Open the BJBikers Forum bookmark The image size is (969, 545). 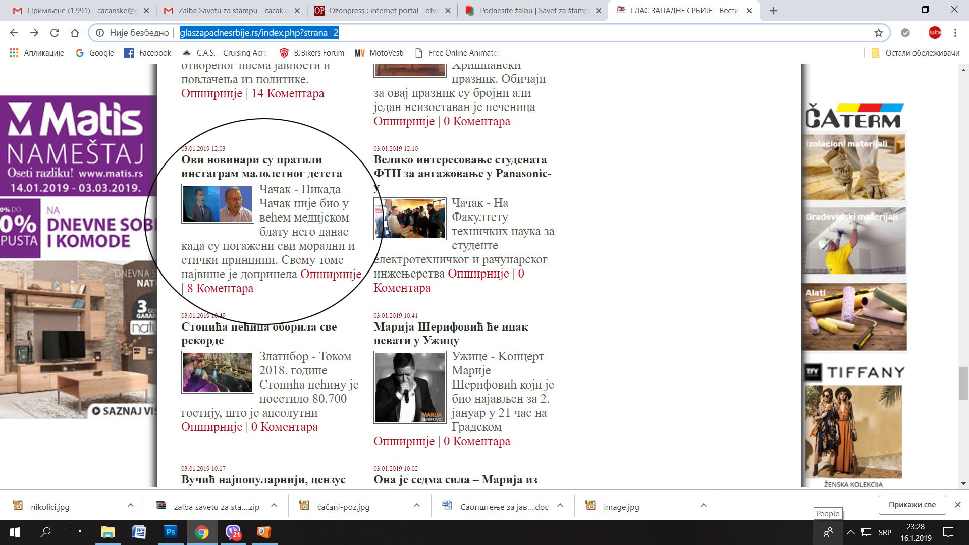tap(312, 52)
